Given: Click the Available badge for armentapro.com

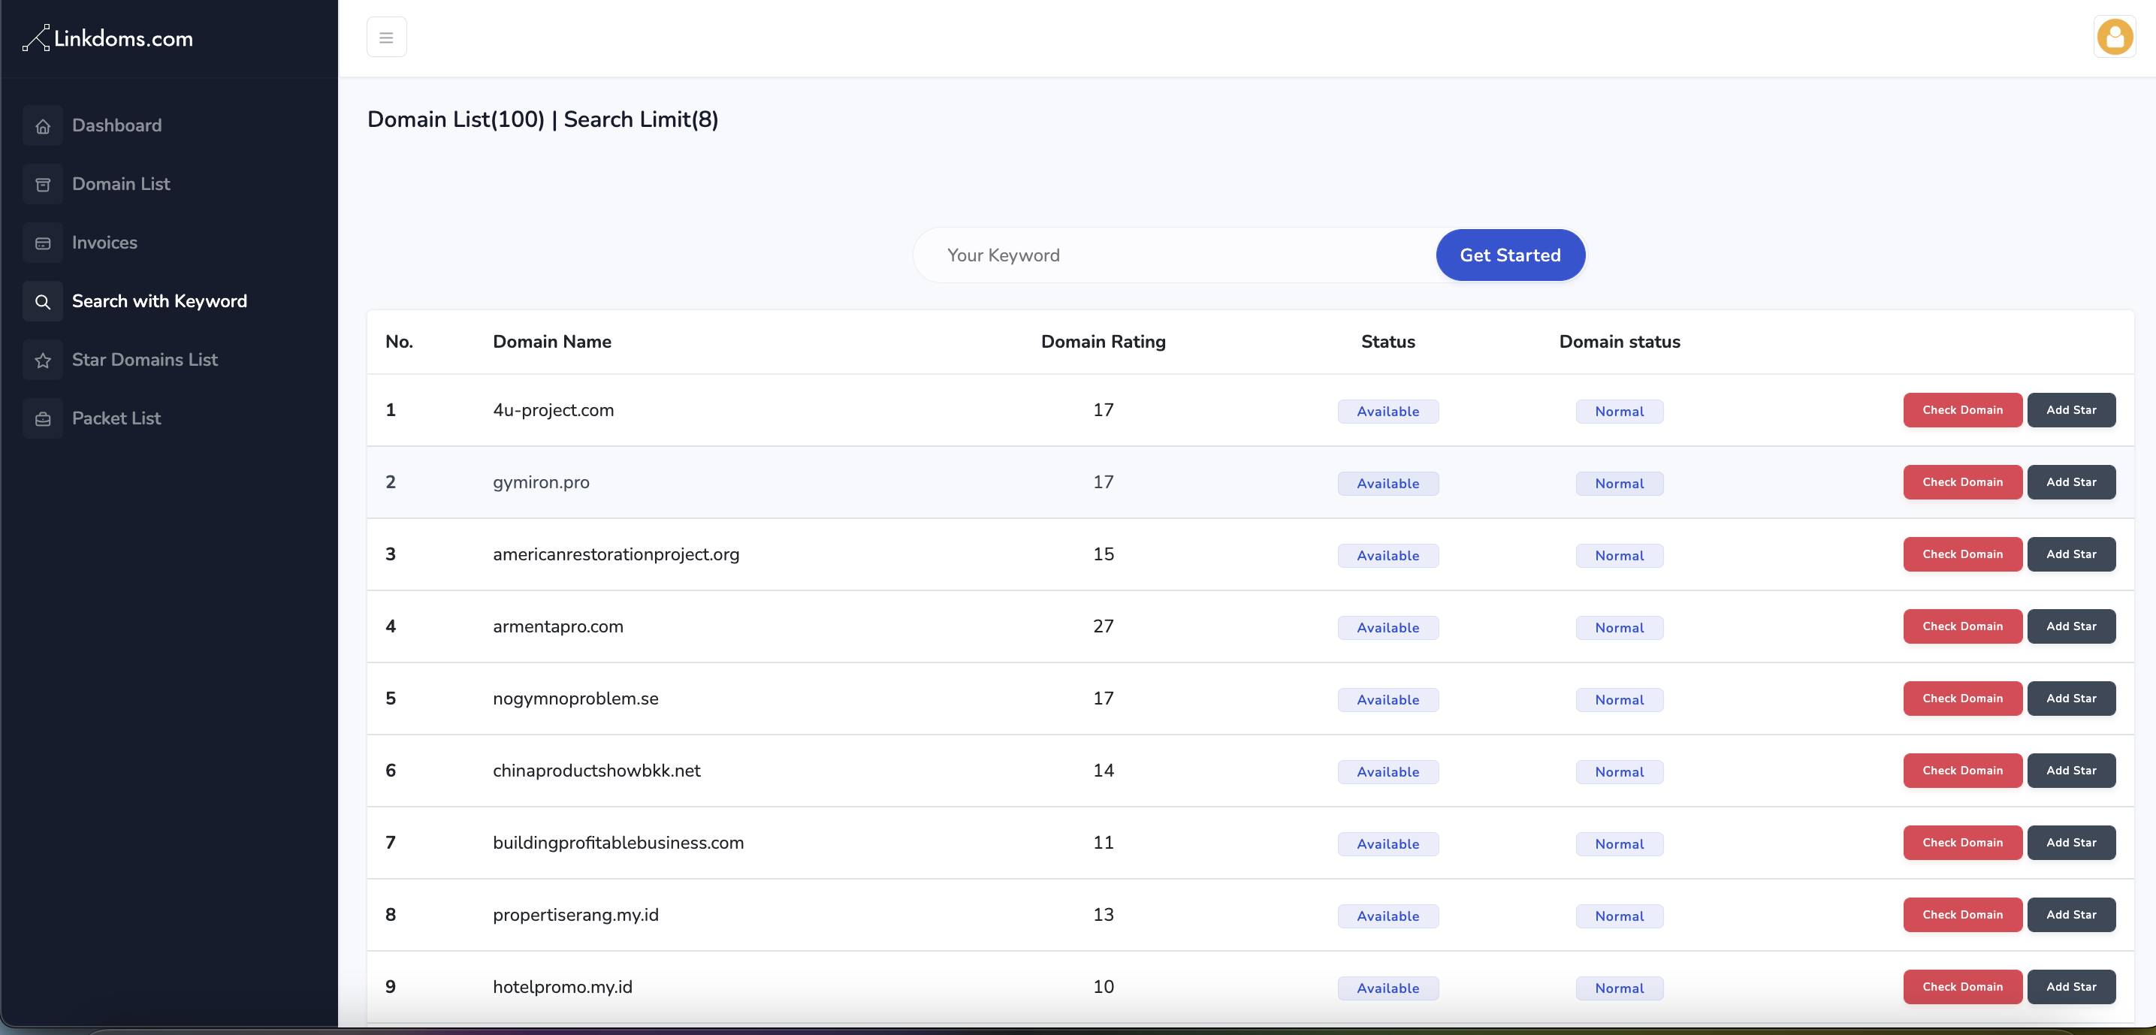Looking at the screenshot, I should 1388,627.
